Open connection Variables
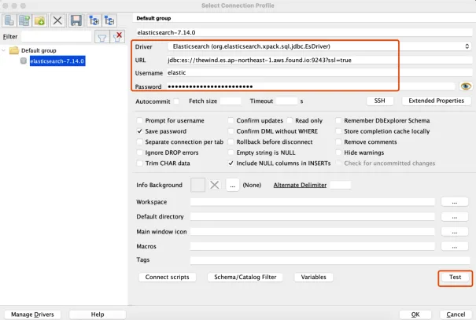Viewport: 476px width, 320px height. (x=314, y=277)
